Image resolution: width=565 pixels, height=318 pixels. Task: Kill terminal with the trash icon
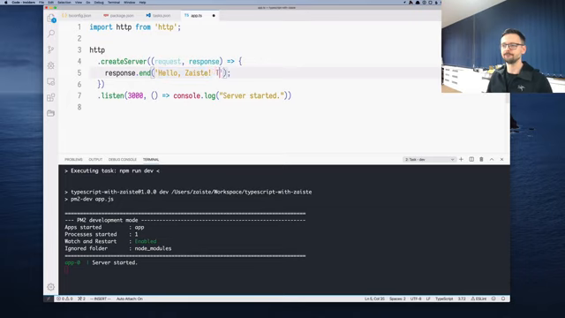click(x=481, y=159)
